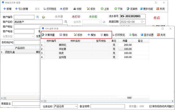Toggle the 保存后自动关闭窗口 checkbox

point(150,106)
